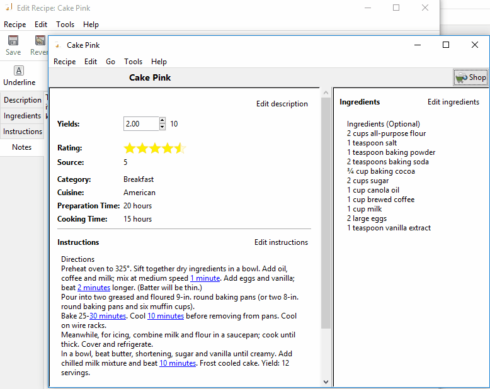
Task: Open the Go menu
Action: 110,62
